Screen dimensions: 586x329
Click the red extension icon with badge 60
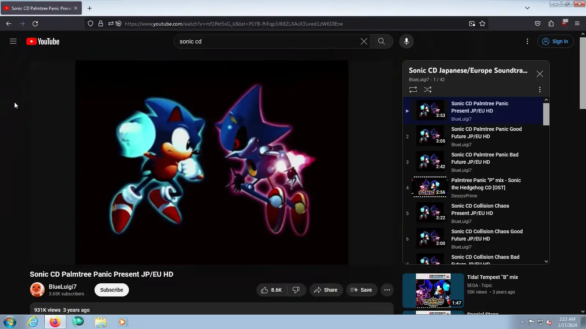[564, 23]
